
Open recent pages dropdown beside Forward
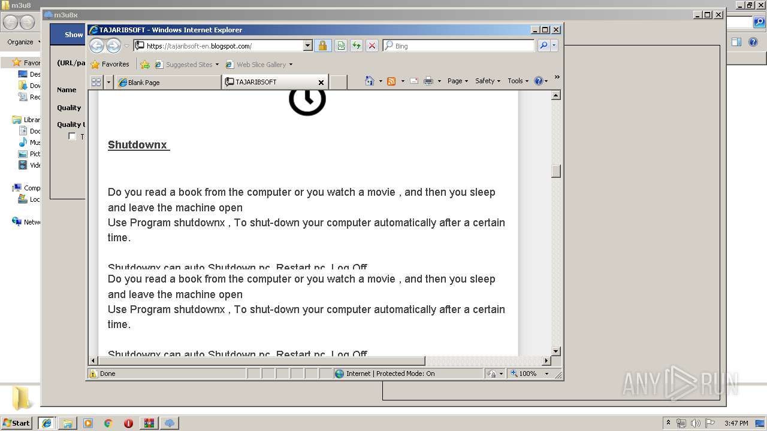pyautogui.click(x=126, y=46)
